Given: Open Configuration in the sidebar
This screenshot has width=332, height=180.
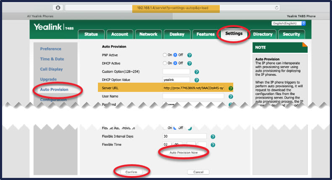Looking at the screenshot, I should pos(53,99).
